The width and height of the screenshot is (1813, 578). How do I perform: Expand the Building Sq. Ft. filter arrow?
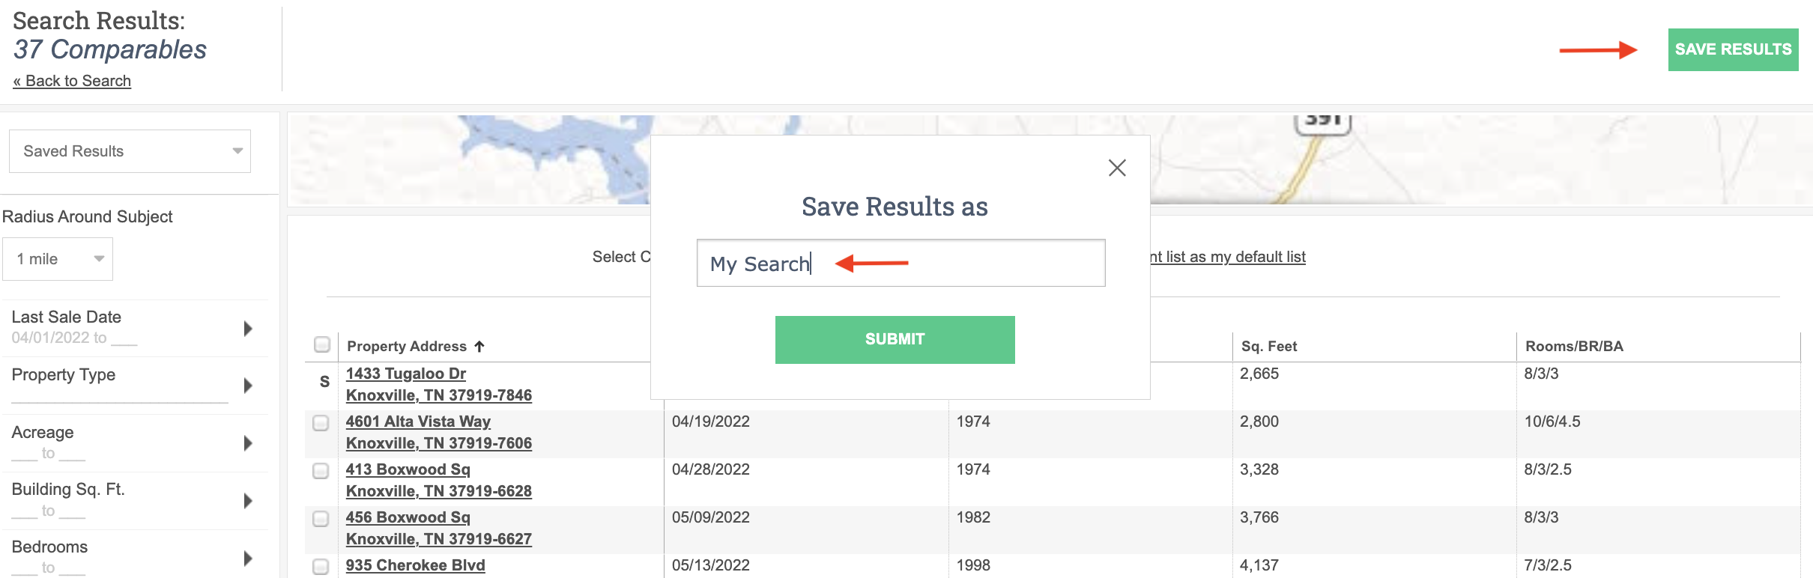coord(248,500)
